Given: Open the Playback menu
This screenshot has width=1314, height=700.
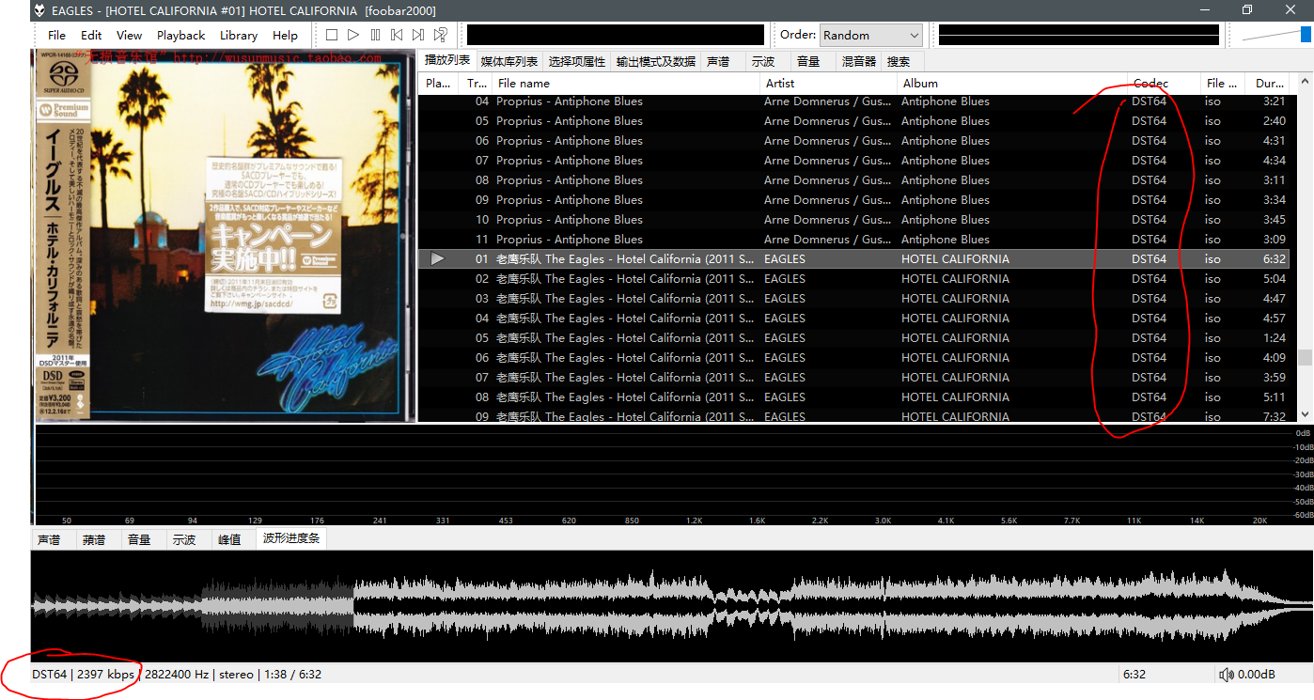Looking at the screenshot, I should [180, 36].
